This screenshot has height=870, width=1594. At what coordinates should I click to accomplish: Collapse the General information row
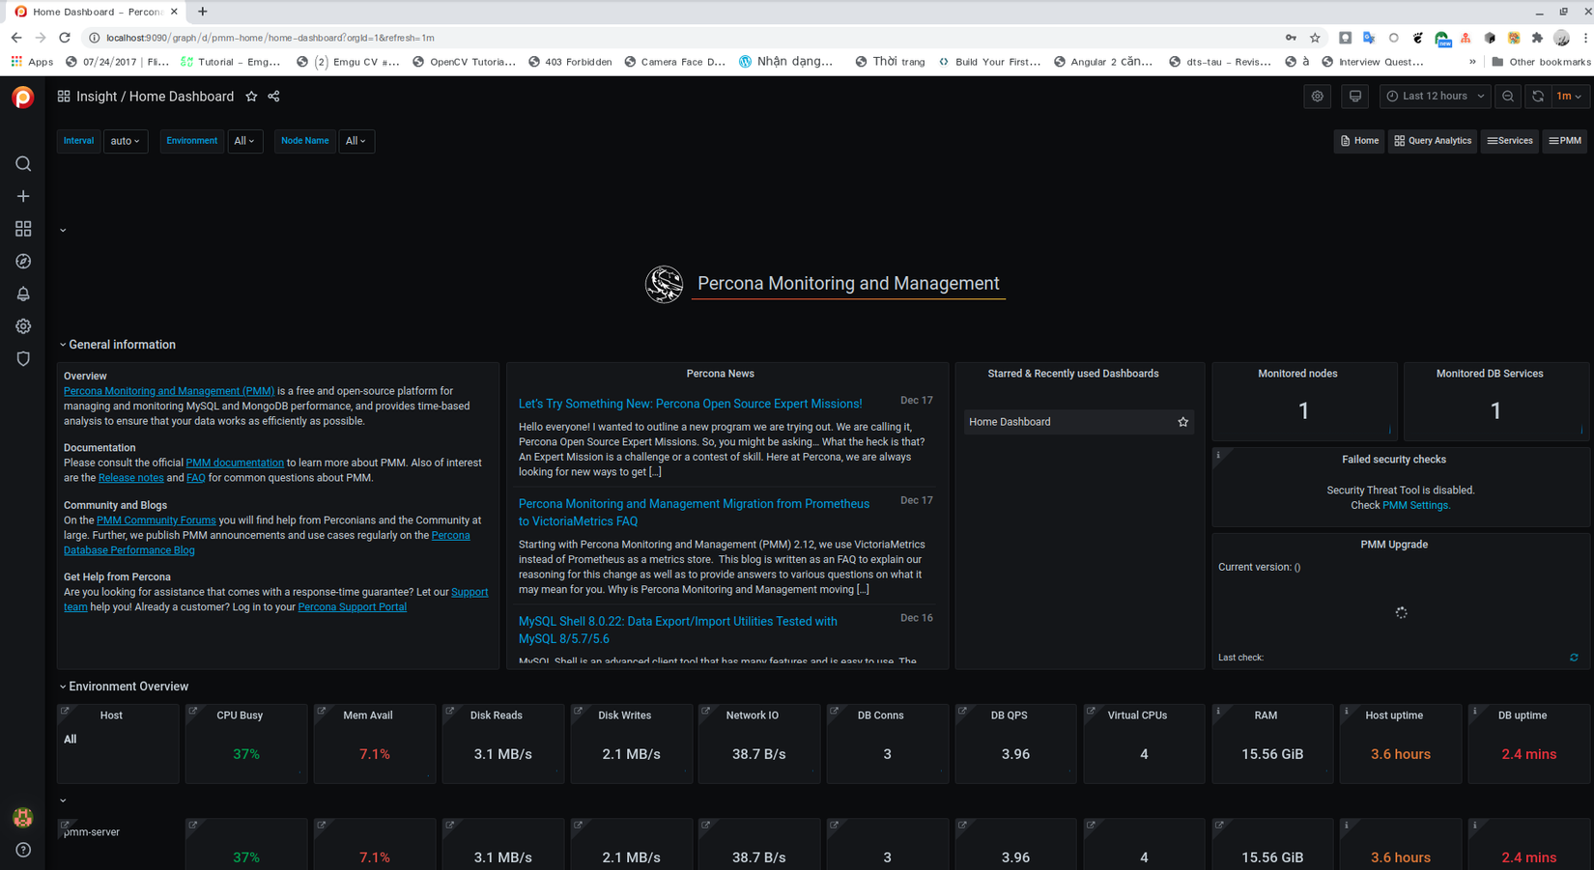[118, 345]
